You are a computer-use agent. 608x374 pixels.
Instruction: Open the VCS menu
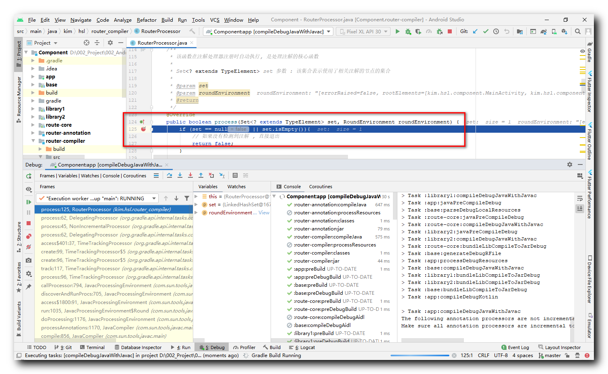[215, 20]
